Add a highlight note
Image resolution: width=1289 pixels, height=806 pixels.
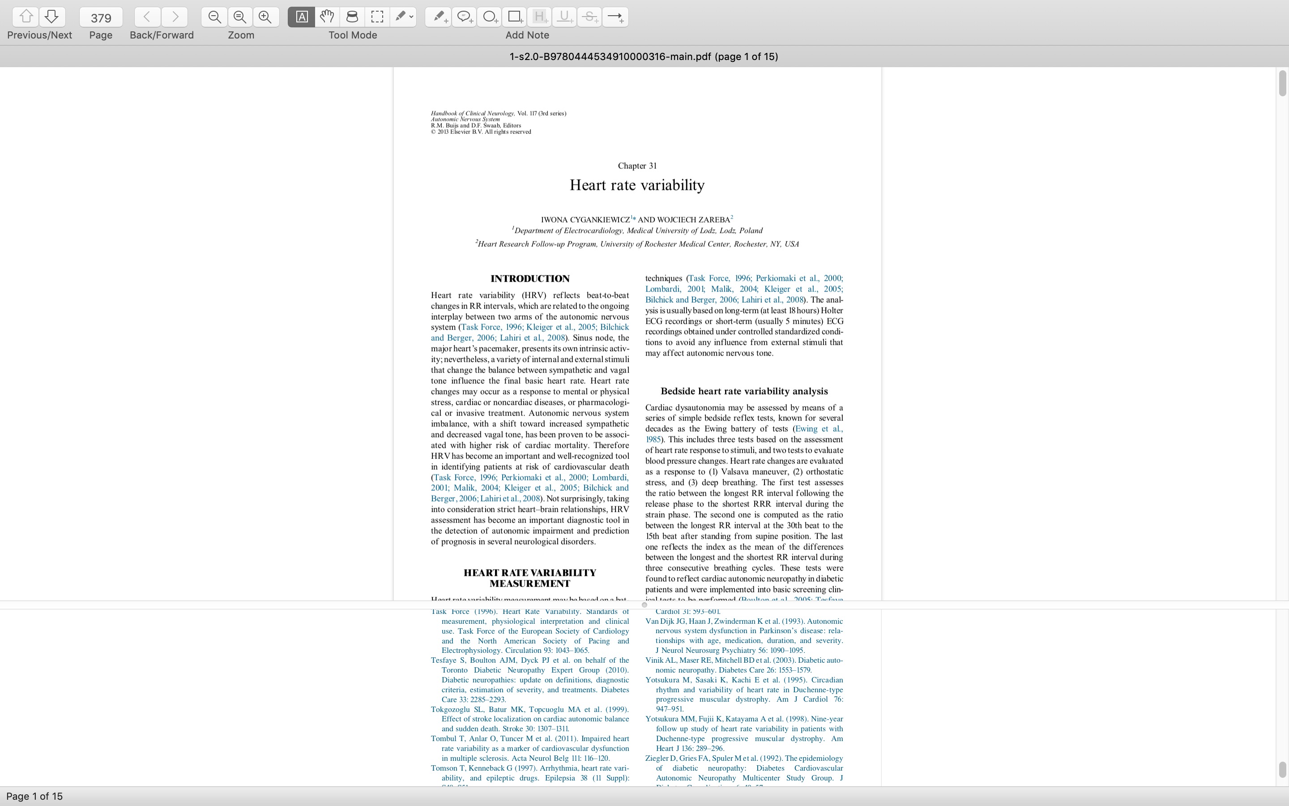pos(540,17)
